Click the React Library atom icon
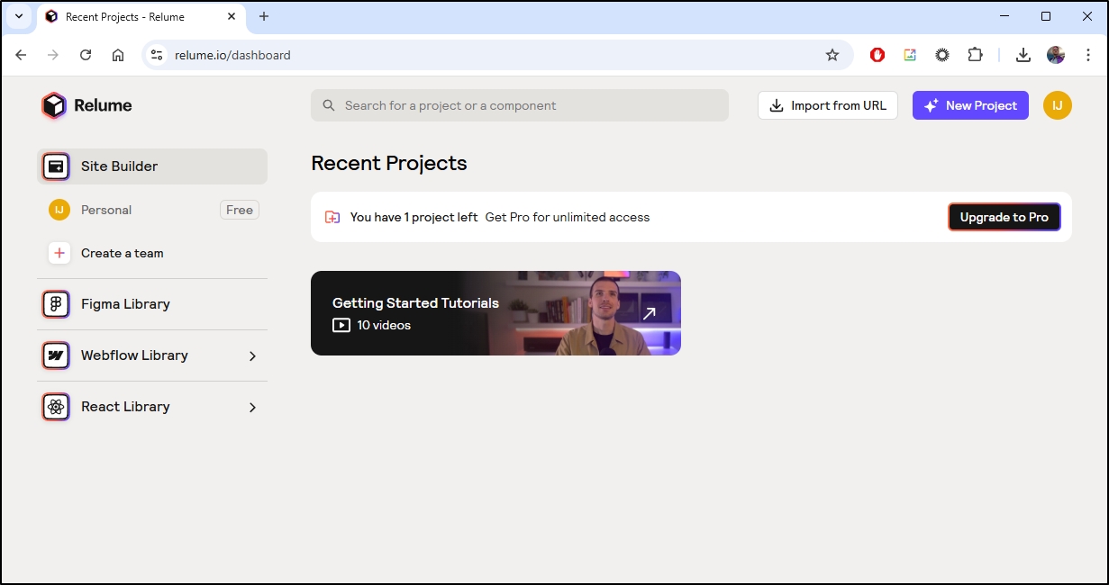1109x585 pixels. pyautogui.click(x=56, y=407)
